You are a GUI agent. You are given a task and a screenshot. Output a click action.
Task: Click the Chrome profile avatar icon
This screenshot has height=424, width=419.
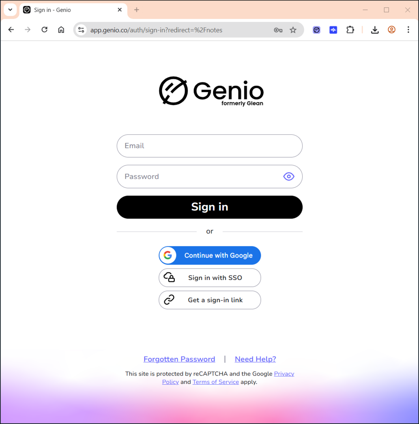coord(391,30)
